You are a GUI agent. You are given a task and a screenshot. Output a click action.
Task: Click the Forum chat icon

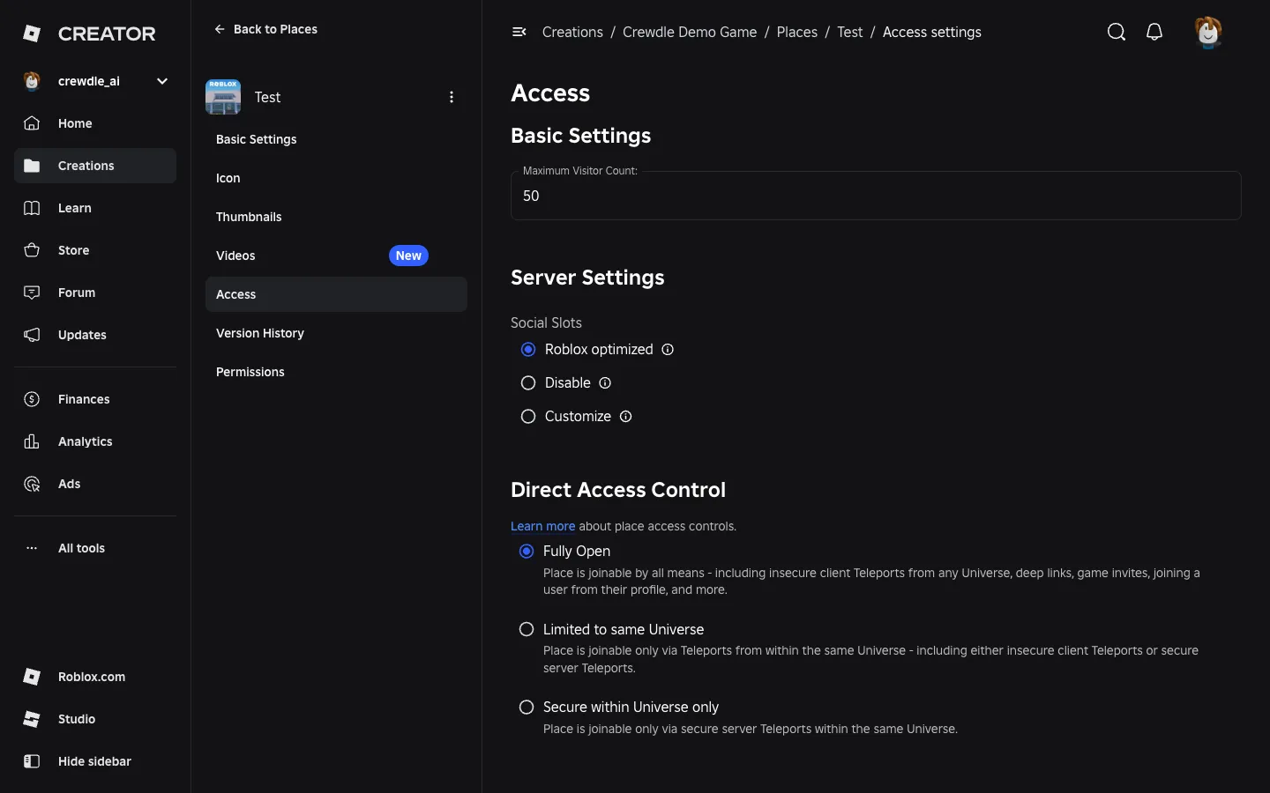(x=32, y=293)
